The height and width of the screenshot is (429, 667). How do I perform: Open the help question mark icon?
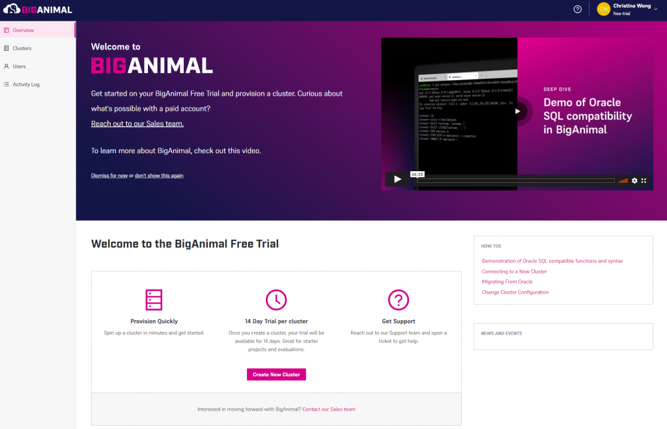[x=577, y=9]
